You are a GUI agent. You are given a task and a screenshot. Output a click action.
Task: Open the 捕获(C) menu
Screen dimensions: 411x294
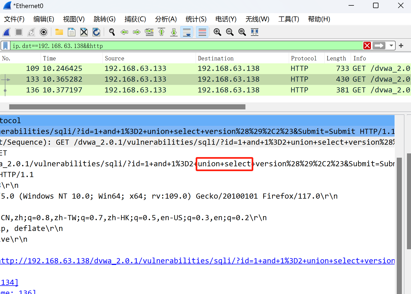point(135,19)
